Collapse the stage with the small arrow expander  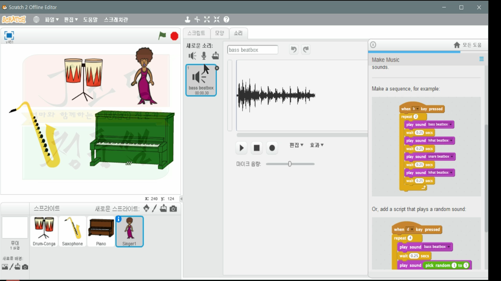tap(181, 199)
